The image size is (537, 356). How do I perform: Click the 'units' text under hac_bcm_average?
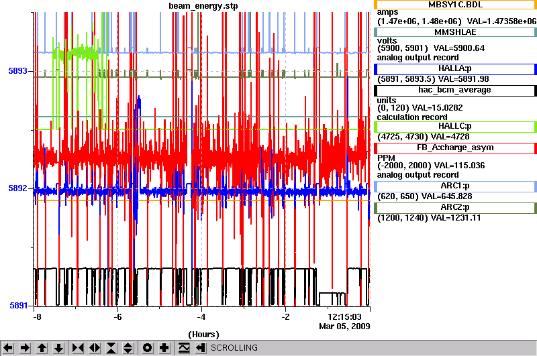click(x=387, y=101)
